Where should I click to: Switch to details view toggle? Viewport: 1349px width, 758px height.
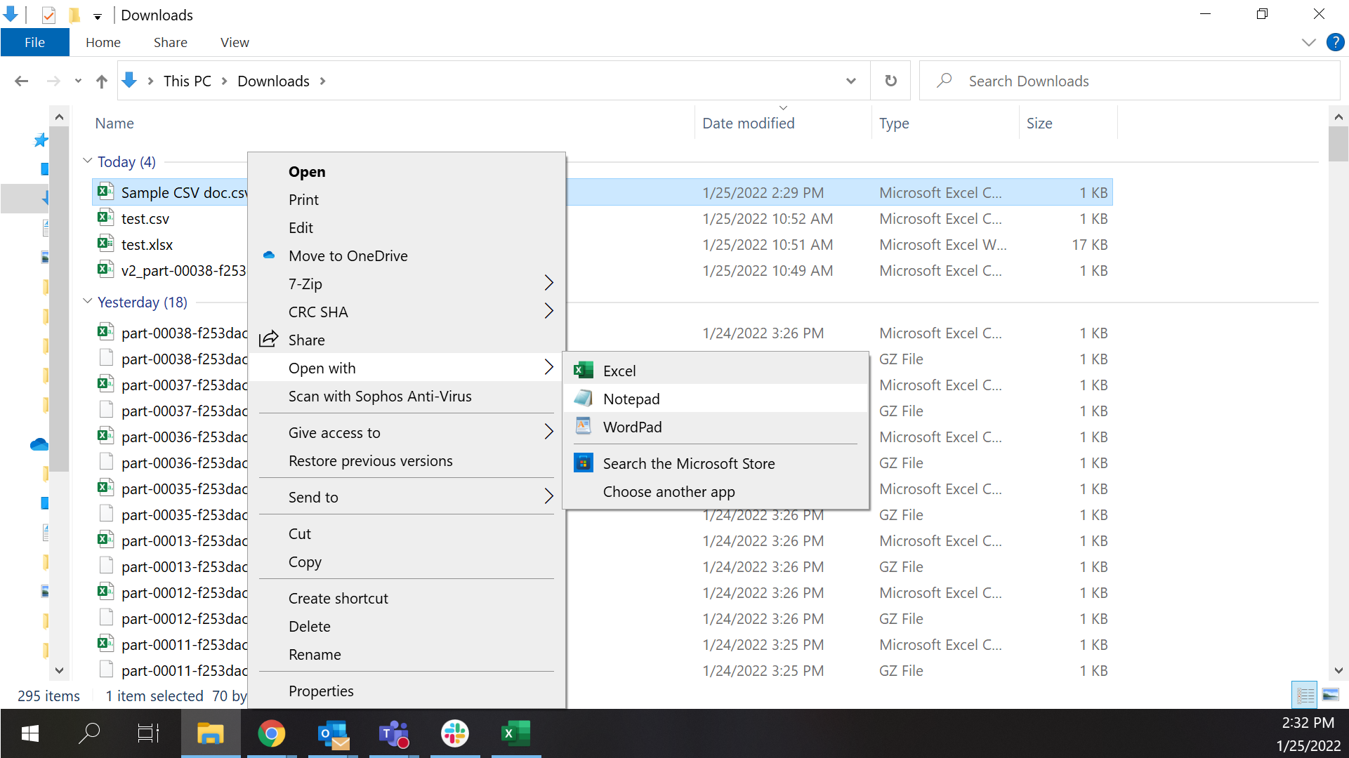tap(1305, 695)
